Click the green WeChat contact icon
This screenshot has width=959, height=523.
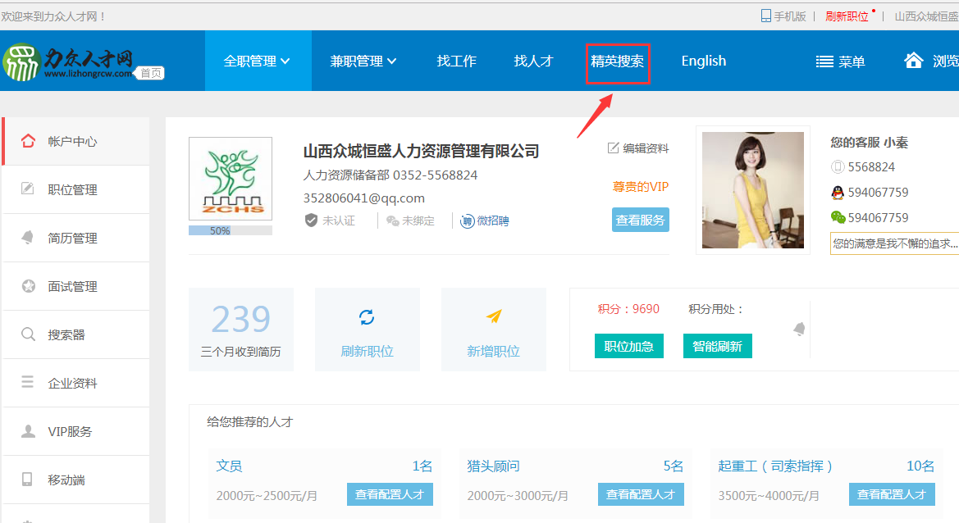[x=838, y=217]
